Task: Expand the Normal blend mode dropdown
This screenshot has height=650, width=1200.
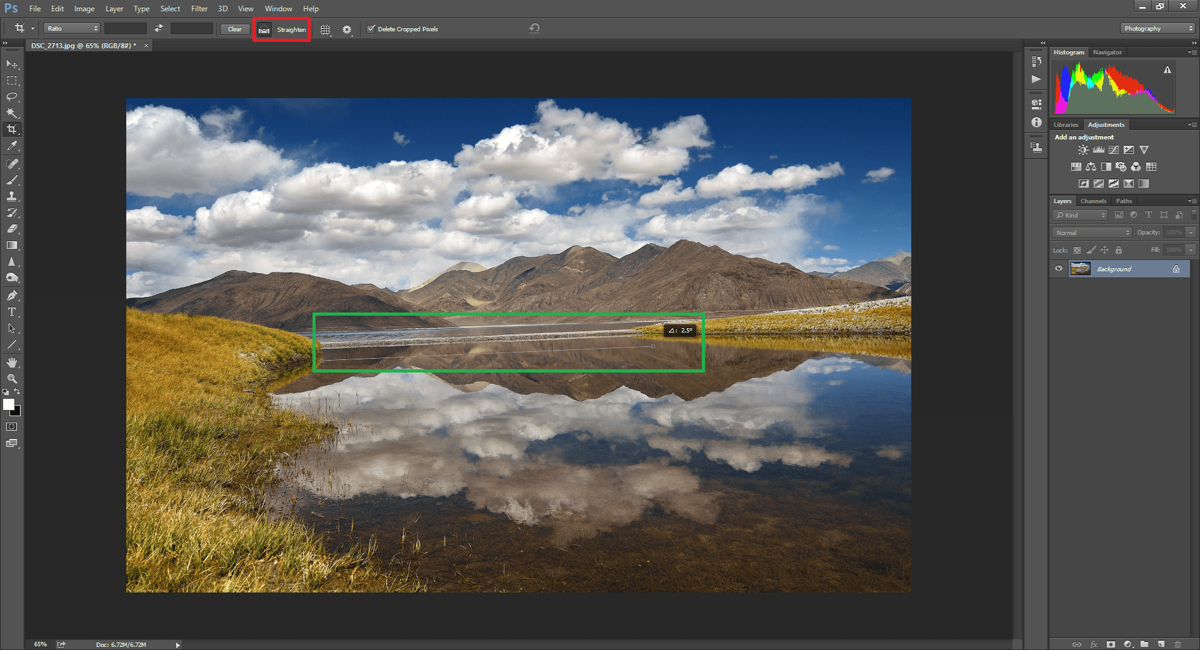Action: [x=1092, y=232]
